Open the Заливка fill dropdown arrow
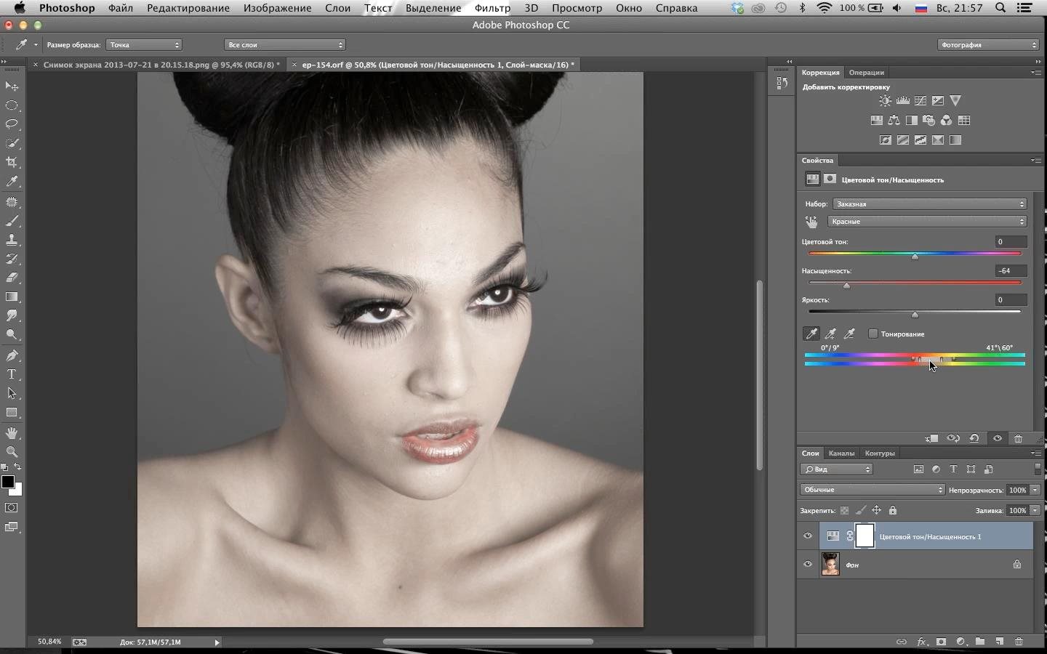The image size is (1047, 654). tap(1035, 510)
